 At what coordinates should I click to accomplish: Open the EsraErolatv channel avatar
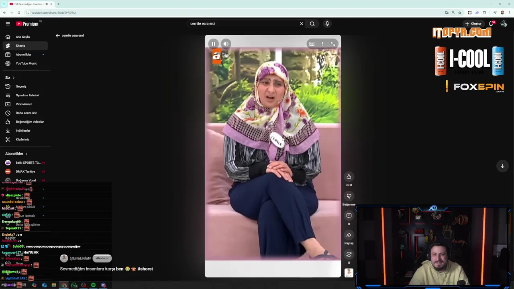(x=64, y=258)
